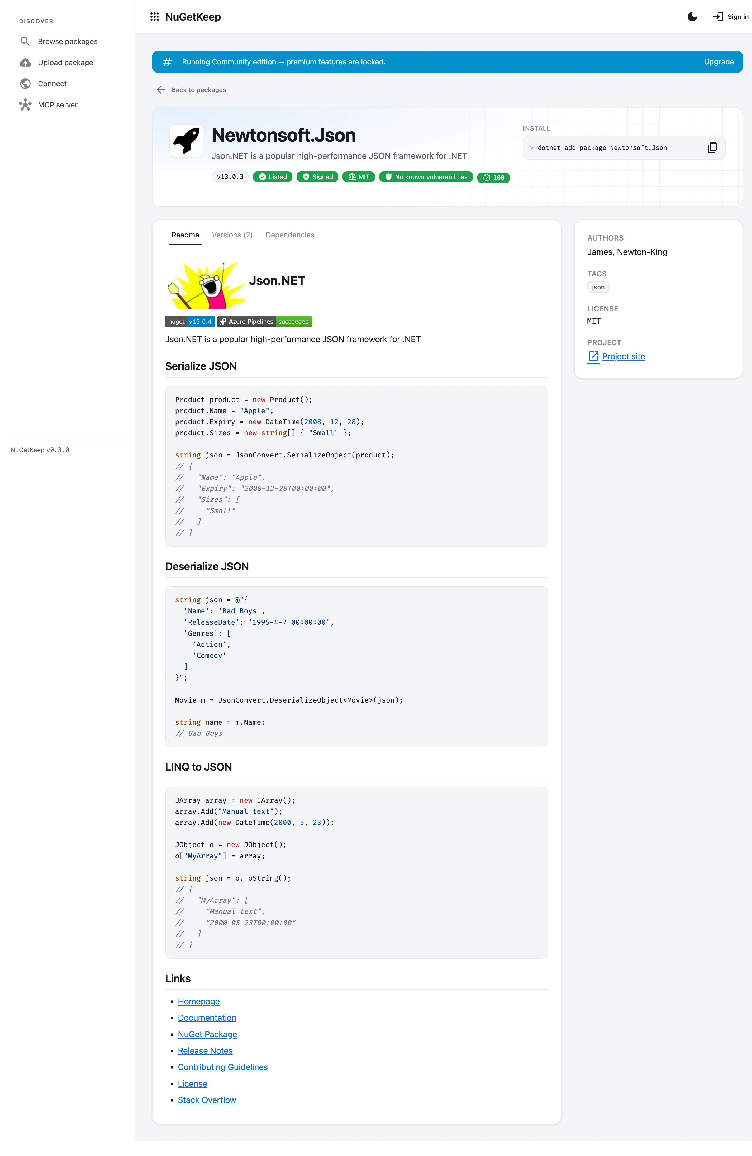Image resolution: width=752 pixels, height=1156 pixels.
Task: Click the Sign in button
Action: (x=730, y=17)
